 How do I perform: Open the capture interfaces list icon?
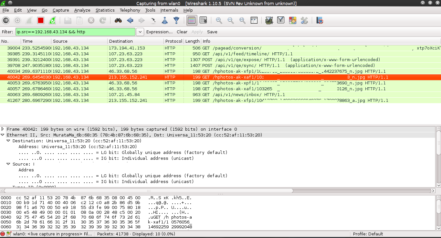[6, 21]
